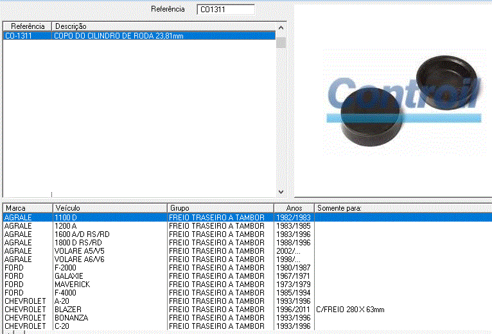492x334 pixels.
Task: Click the scroll down arrow of the reference list
Action: (x=281, y=191)
